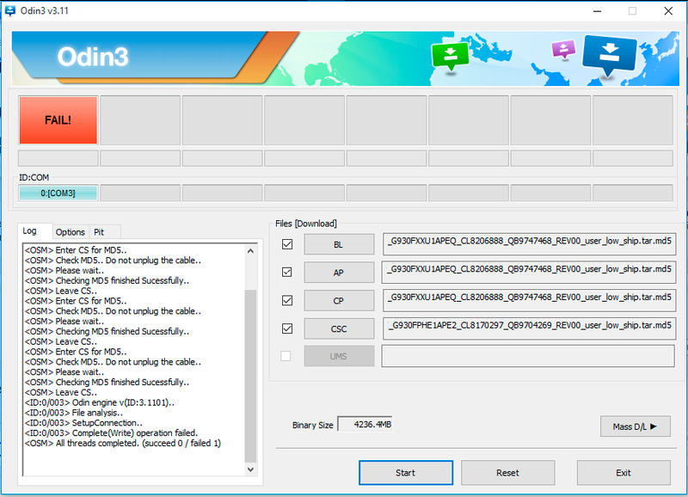688x497 pixels.
Task: Uncheck the BL file checkbox
Action: tap(286, 244)
